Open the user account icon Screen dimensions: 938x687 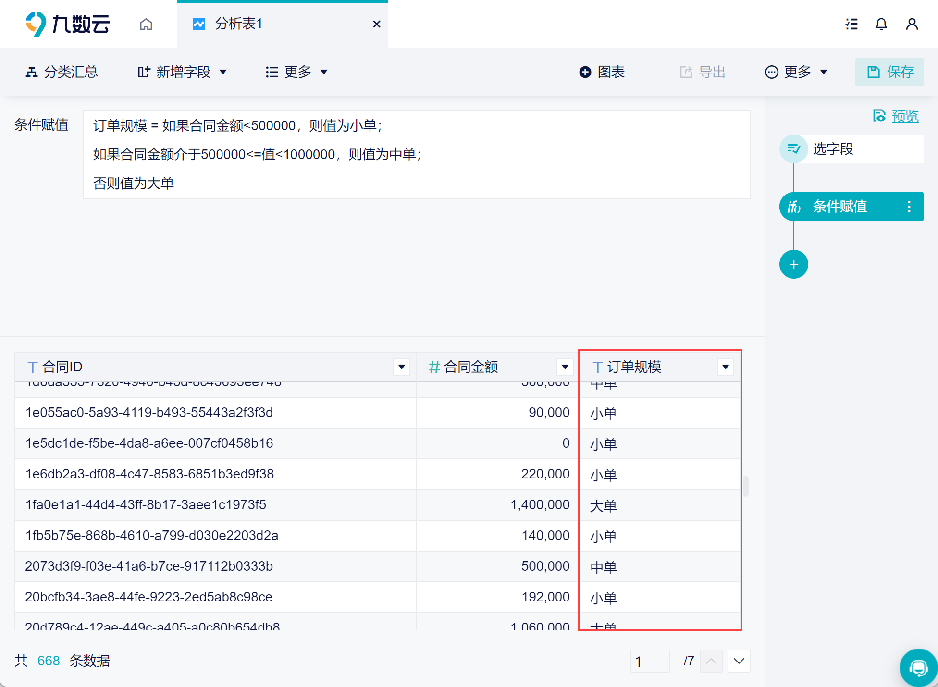click(x=912, y=24)
